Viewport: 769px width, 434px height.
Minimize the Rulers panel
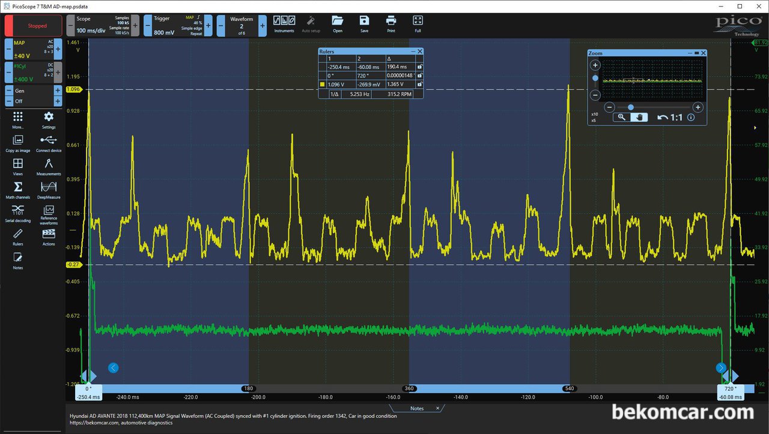click(x=413, y=52)
